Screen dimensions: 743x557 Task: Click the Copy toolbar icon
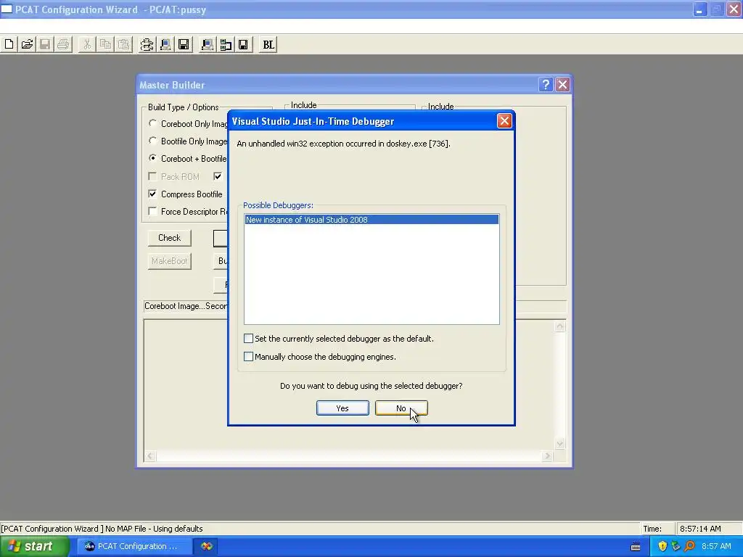coord(105,44)
